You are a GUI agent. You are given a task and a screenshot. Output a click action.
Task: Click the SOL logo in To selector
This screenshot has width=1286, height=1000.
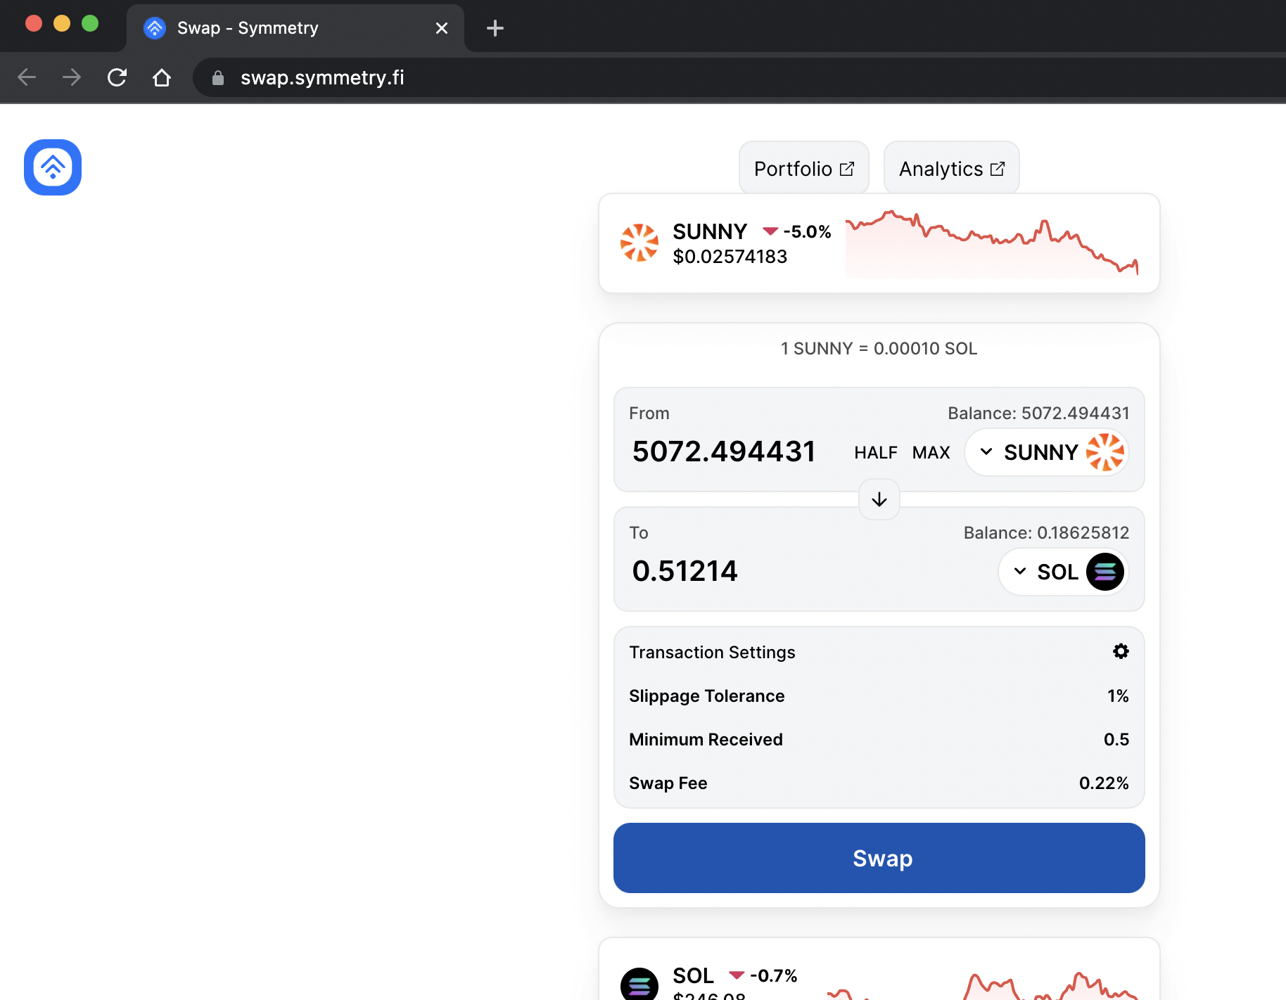tap(1105, 572)
